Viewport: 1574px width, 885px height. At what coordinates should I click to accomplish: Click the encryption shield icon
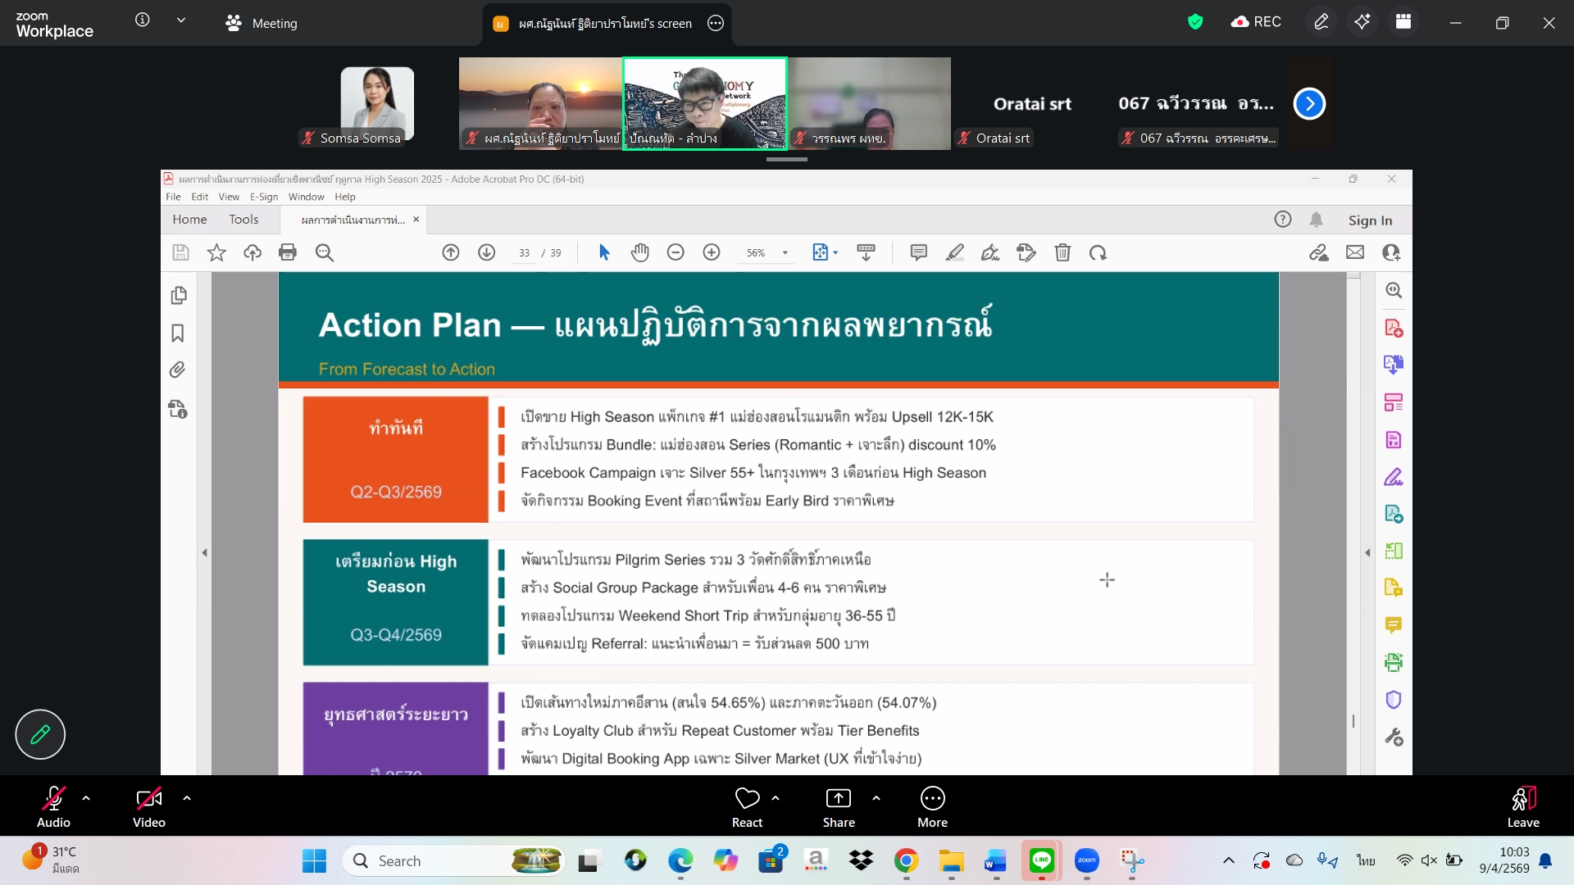pyautogui.click(x=1195, y=22)
